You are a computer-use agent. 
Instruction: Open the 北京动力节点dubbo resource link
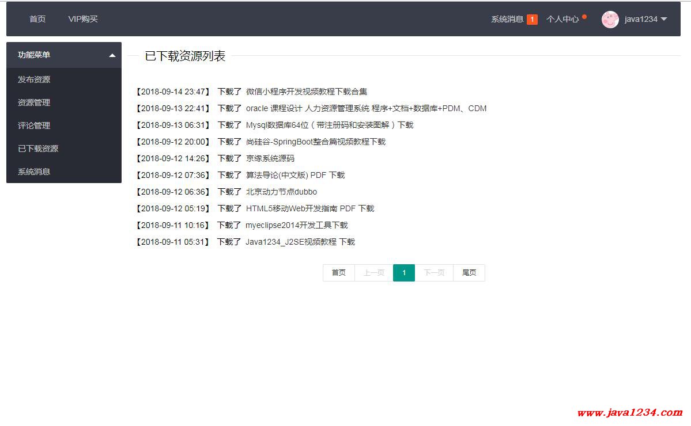click(281, 192)
